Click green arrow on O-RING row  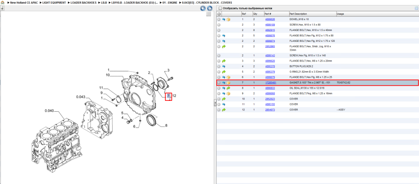pos(224,72)
